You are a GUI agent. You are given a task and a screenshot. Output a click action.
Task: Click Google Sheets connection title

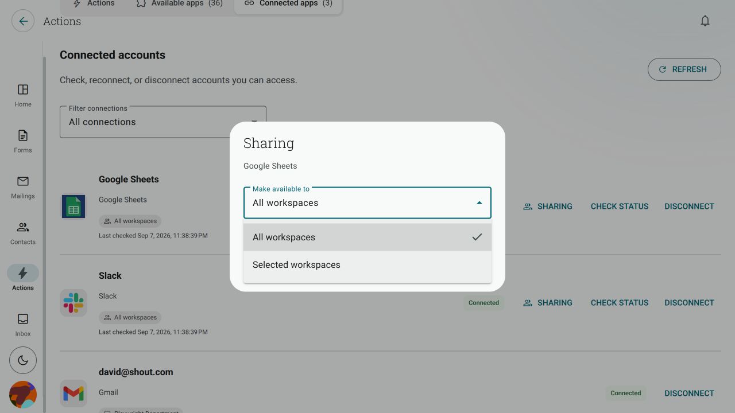point(129,179)
